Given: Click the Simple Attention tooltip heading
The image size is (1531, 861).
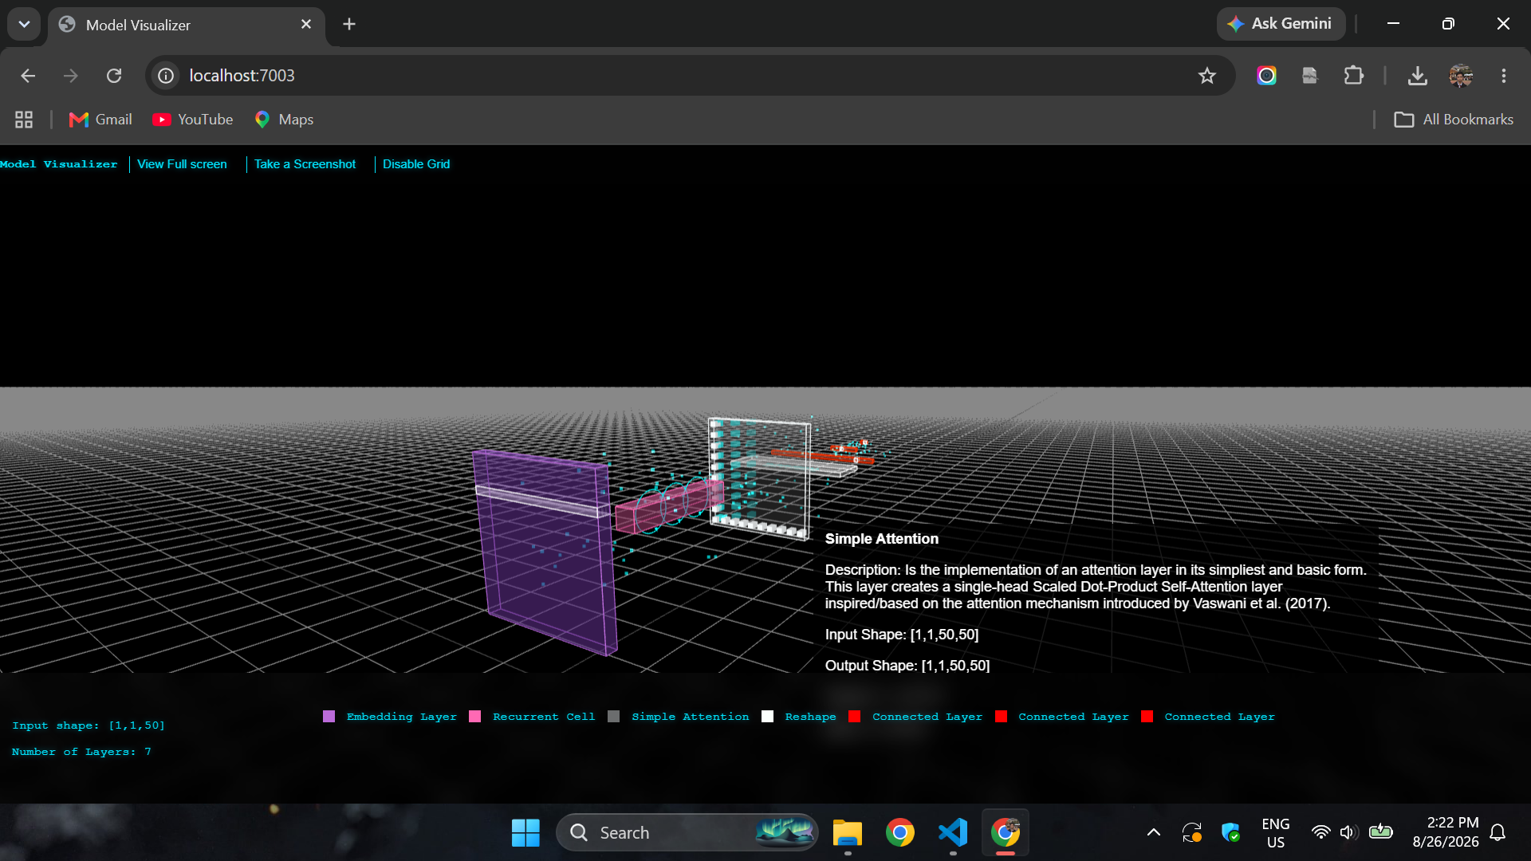Looking at the screenshot, I should (x=882, y=539).
